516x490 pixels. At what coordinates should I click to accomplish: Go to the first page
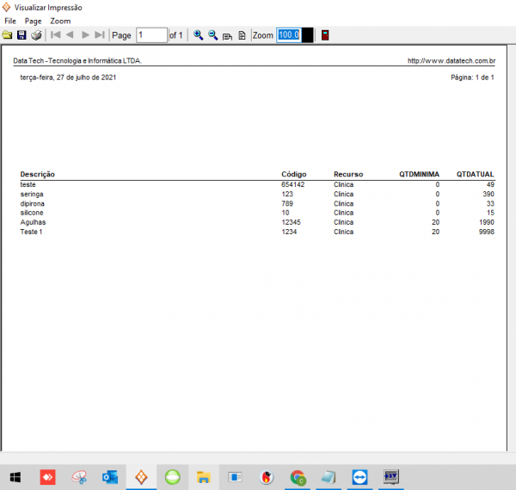56,35
